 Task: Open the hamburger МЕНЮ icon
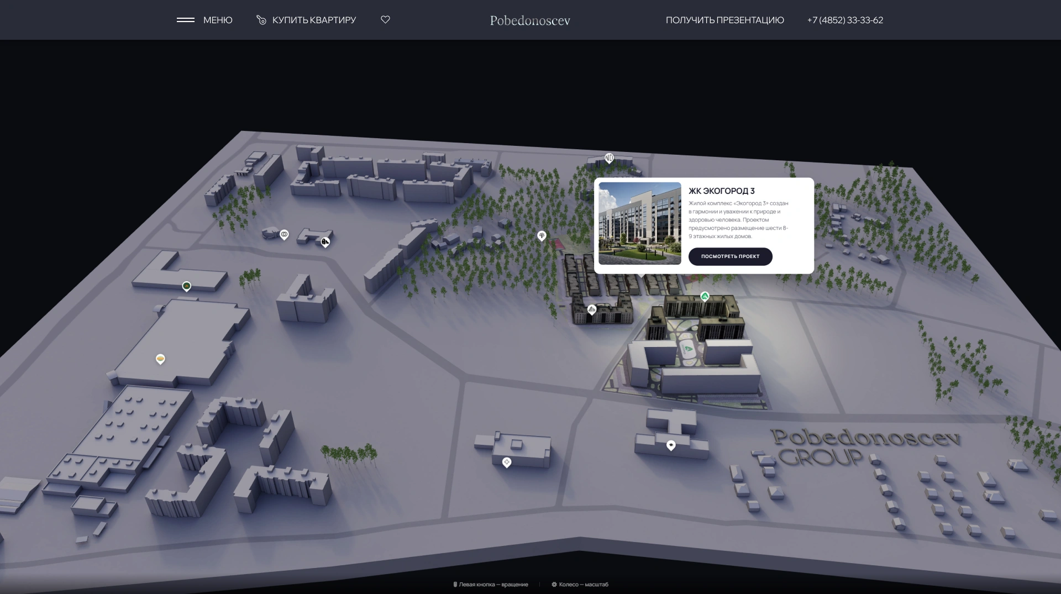pyautogui.click(x=186, y=20)
